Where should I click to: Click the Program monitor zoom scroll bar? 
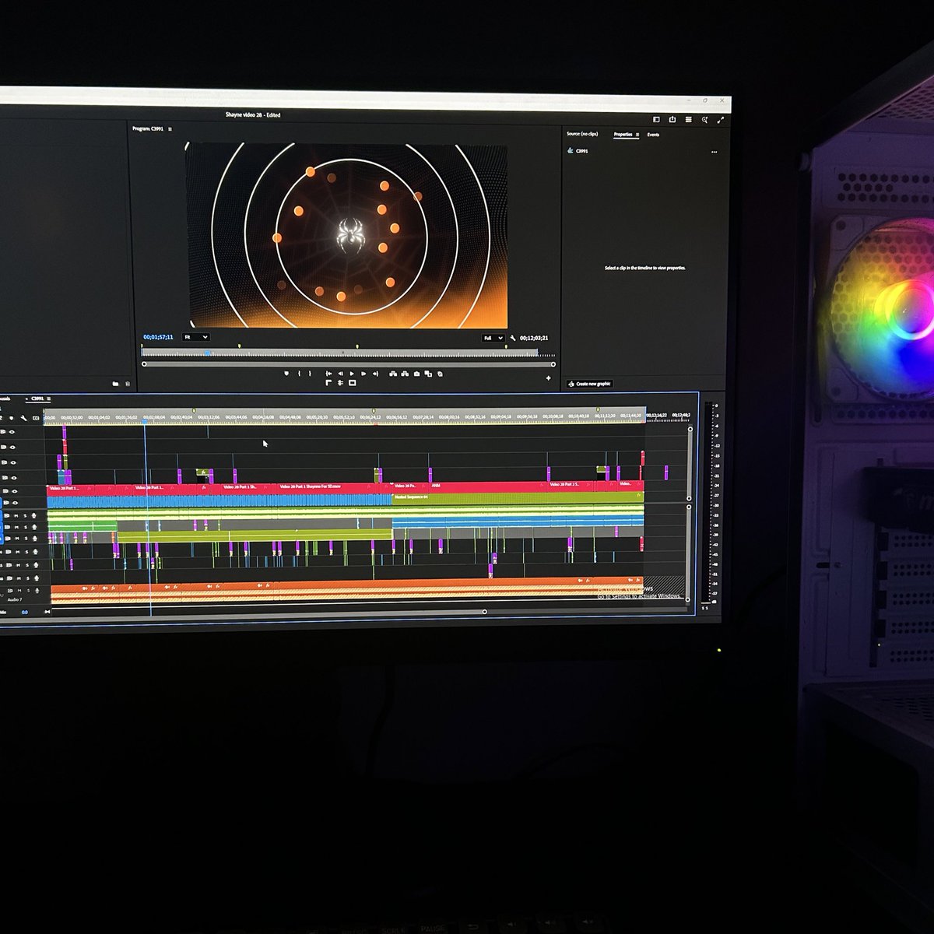[x=348, y=364]
